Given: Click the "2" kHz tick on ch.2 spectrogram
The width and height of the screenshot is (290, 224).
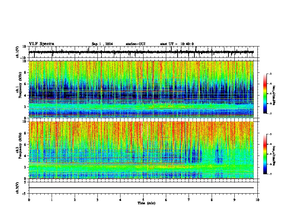Looking at the screenshot, I should coord(25,167).
